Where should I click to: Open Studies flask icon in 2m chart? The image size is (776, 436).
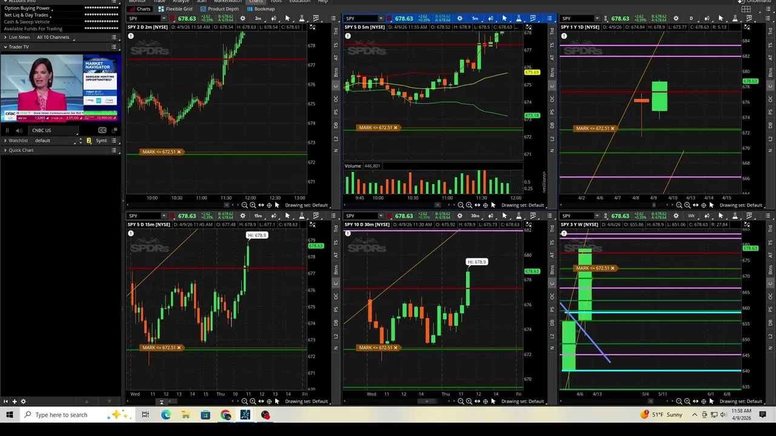(301, 18)
